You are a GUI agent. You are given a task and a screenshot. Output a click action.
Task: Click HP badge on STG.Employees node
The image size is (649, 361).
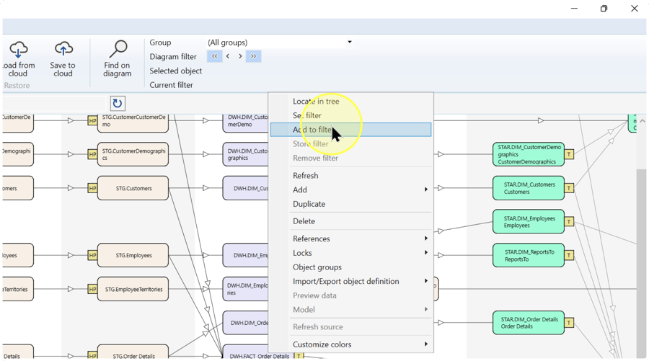(x=92, y=255)
